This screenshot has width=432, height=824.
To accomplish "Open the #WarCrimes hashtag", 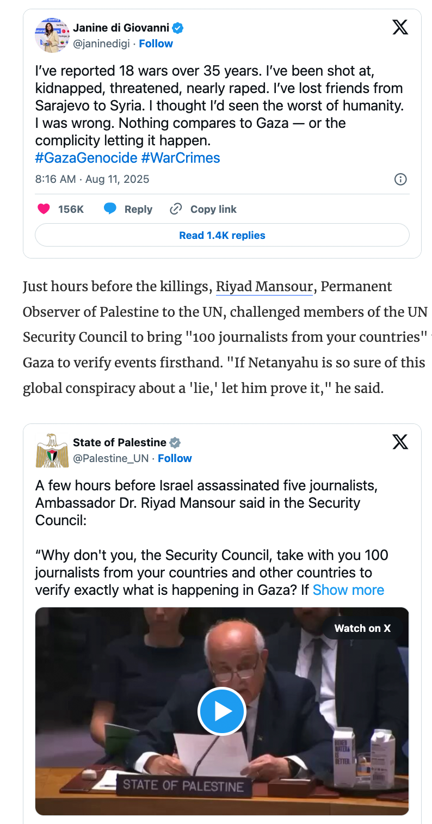I will [x=181, y=158].
